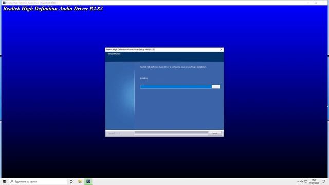Open the taskbar clock and date
The height and width of the screenshot is (185, 329).
(314, 181)
